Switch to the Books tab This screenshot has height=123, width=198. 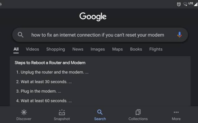coord(136,49)
